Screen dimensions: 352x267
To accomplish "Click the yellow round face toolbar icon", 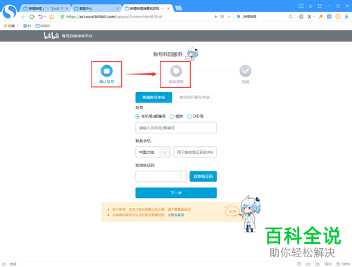I will point(338,16).
